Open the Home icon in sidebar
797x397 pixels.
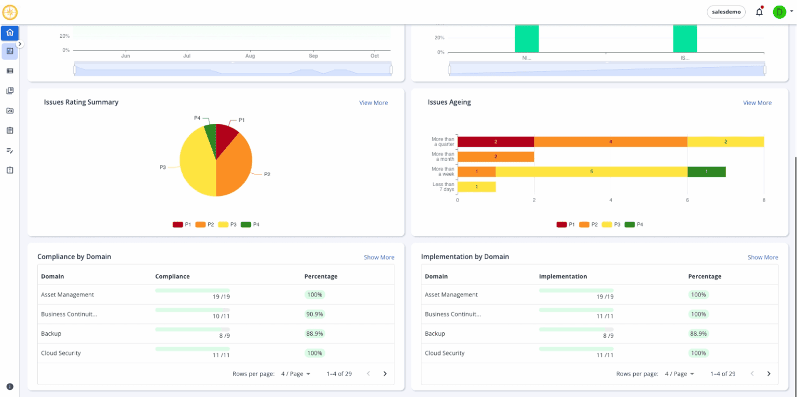tap(10, 33)
